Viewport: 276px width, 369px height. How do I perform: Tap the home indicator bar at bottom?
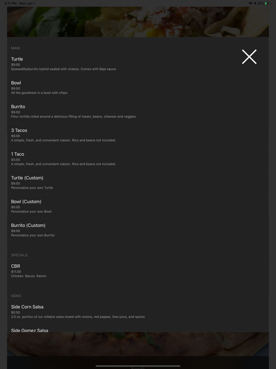[138, 366]
